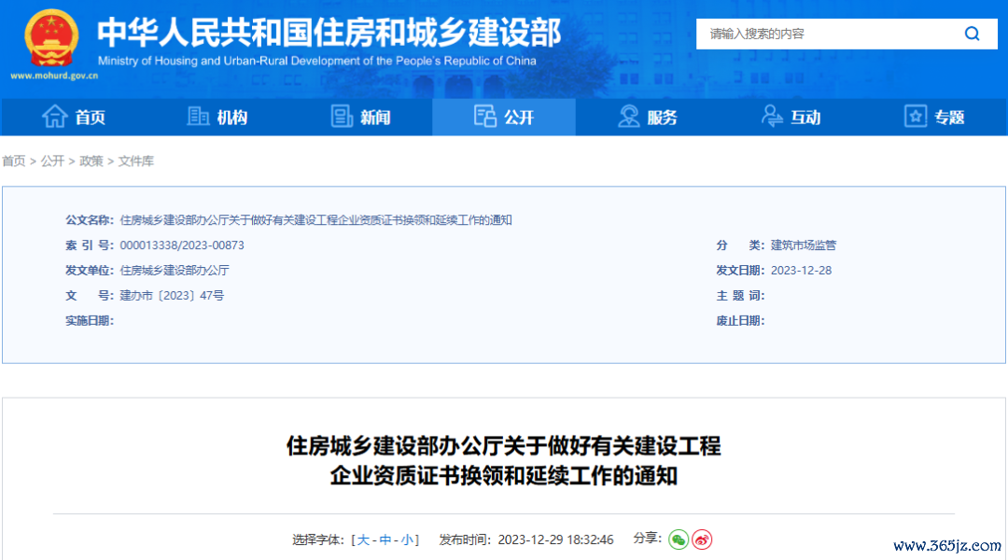Click the building icon beside 机构
Screen dimensions: 1008x560
point(198,117)
